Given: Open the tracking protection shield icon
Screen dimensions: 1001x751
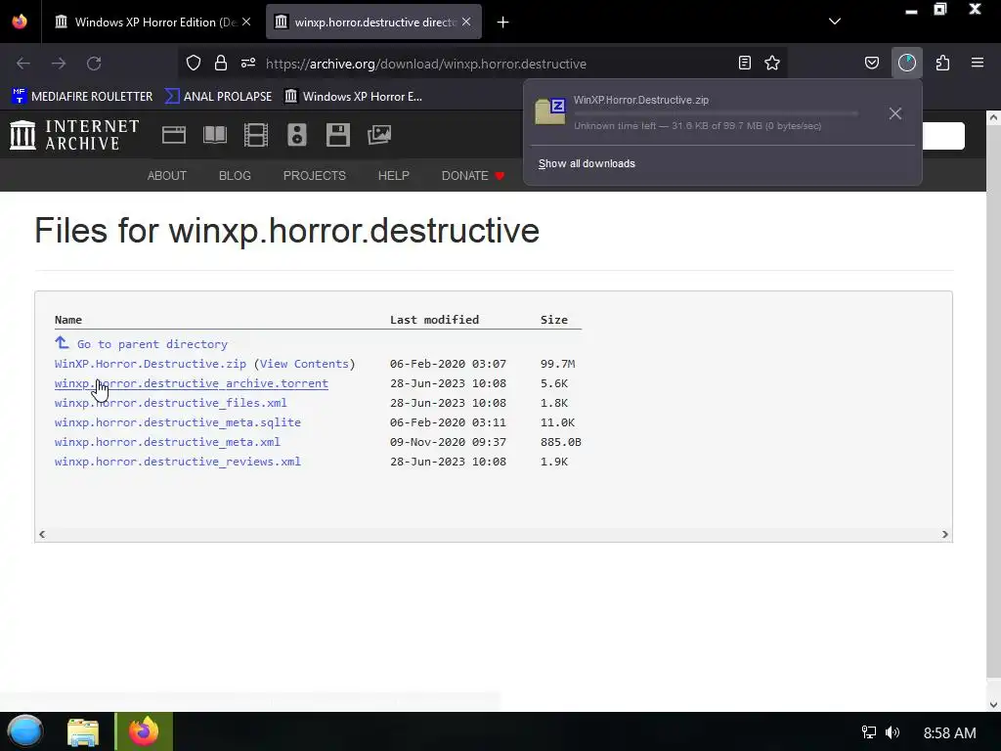Looking at the screenshot, I should 194,63.
